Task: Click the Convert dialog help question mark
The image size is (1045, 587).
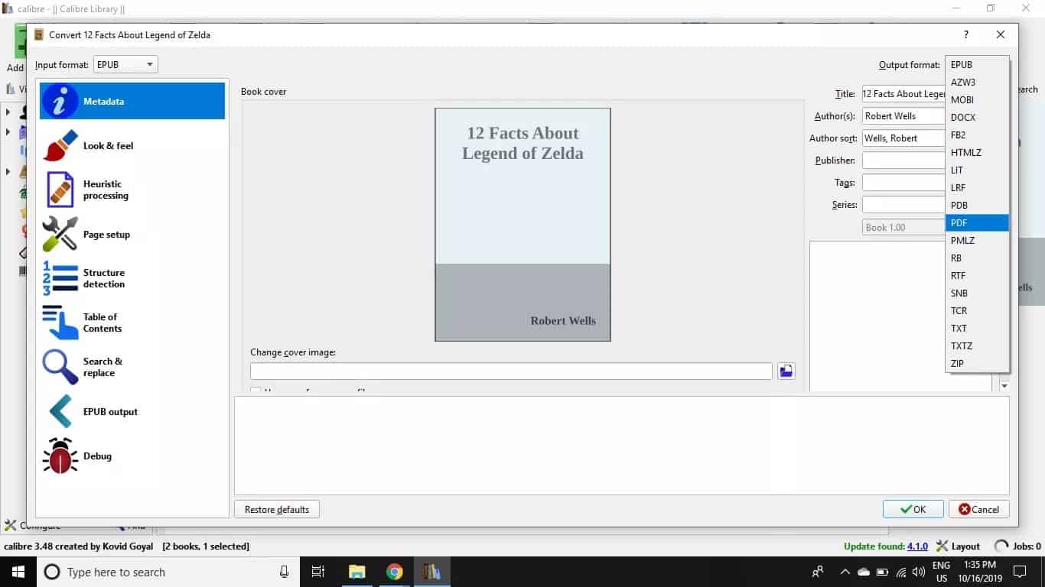Action: click(966, 34)
